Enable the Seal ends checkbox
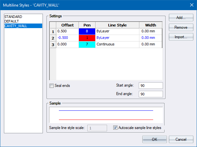The width and height of the screenshot is (197, 147). [51, 86]
